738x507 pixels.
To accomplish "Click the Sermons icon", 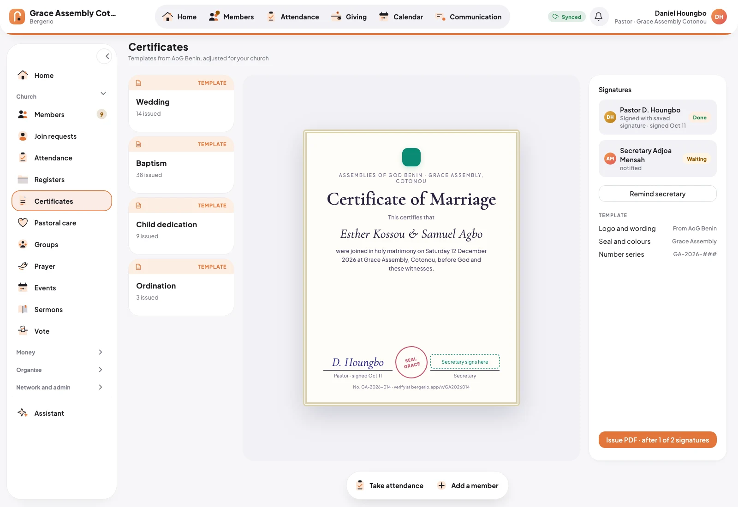I will tap(23, 309).
